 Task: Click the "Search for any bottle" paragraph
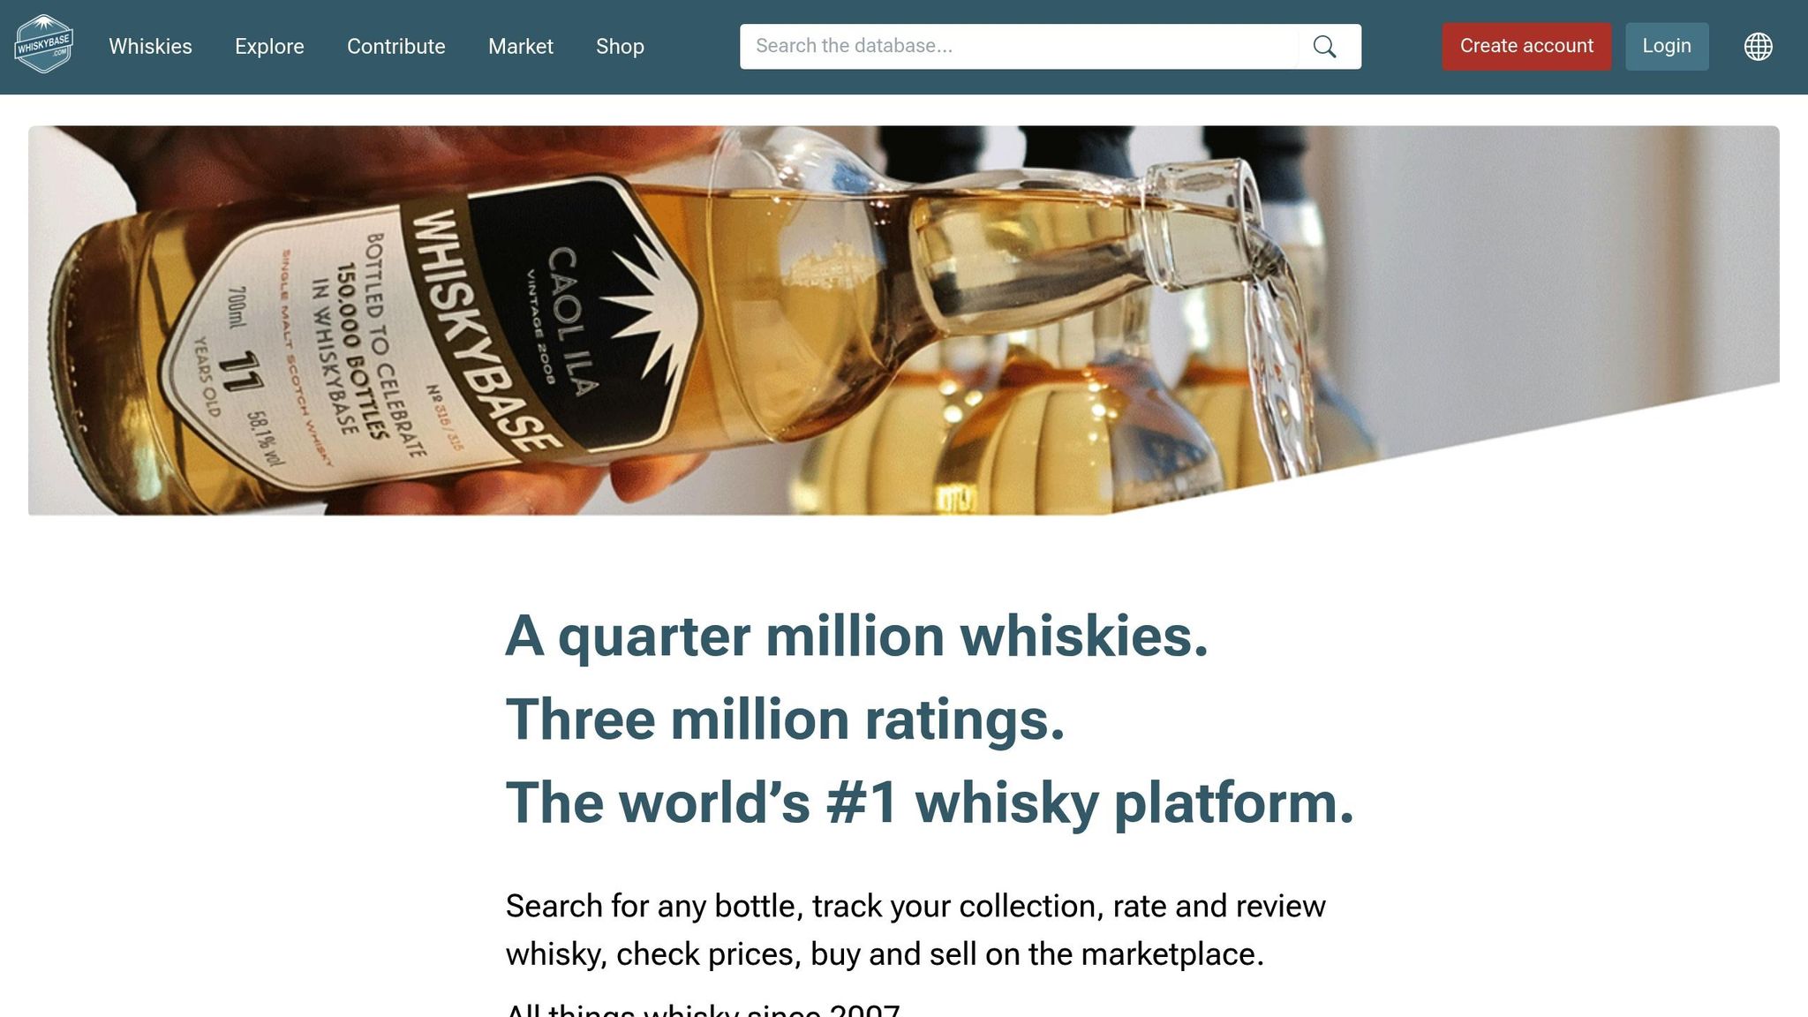[x=915, y=930]
